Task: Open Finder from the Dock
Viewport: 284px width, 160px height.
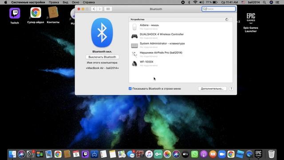Action: [12, 154]
